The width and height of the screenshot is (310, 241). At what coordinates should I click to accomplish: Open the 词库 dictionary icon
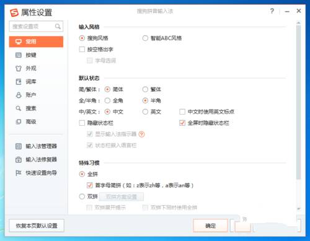(x=19, y=82)
